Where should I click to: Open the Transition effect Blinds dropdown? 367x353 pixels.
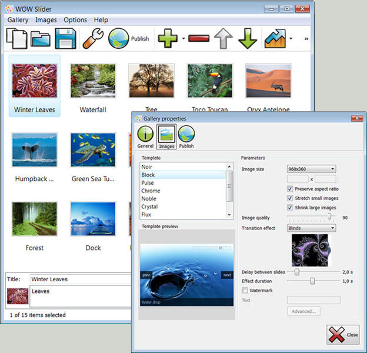(312, 228)
